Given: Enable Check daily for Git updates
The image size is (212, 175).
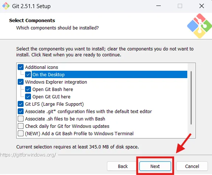Looking at the screenshot, I should pos(21,126).
